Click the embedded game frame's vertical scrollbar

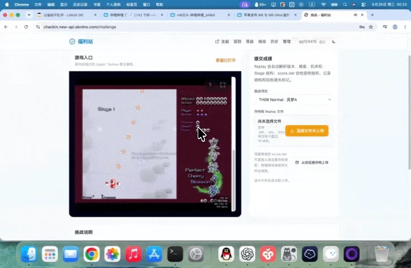click(x=233, y=179)
